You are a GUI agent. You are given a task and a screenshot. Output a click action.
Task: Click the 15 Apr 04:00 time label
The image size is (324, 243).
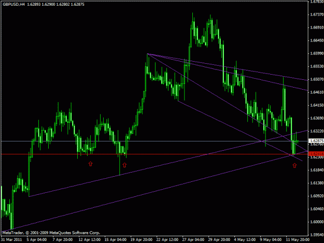point(116,240)
